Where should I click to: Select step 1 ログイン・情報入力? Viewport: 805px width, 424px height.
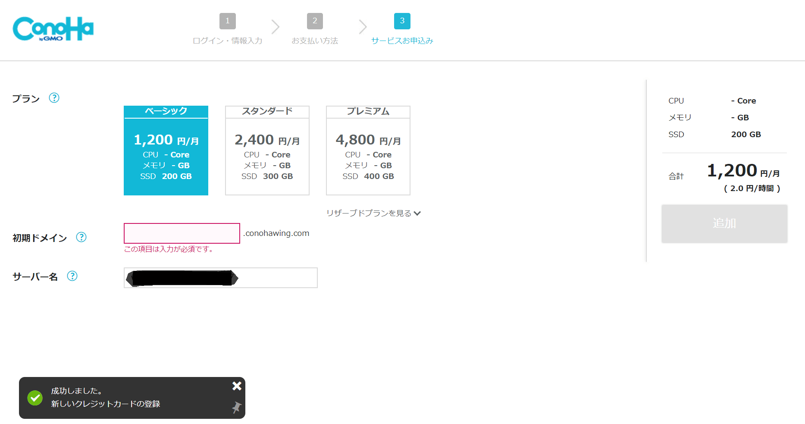click(227, 29)
